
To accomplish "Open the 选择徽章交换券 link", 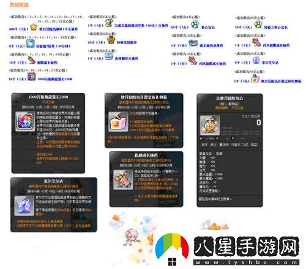I will 126,58.
